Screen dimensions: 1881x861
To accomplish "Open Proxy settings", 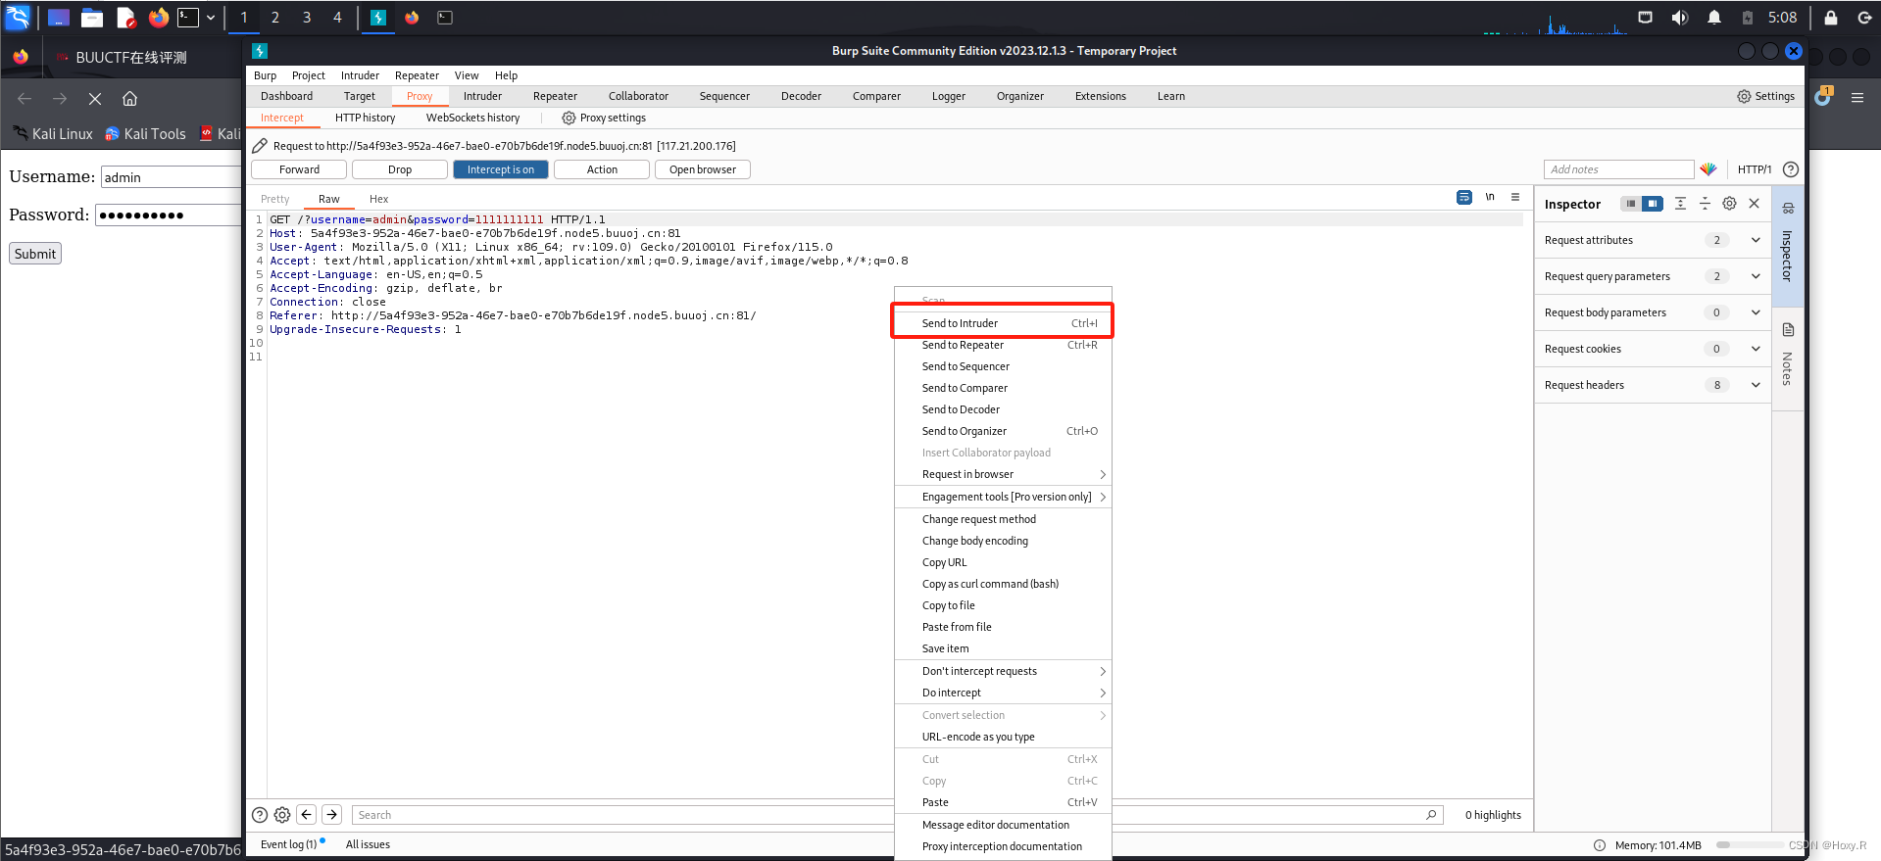I will tap(604, 118).
